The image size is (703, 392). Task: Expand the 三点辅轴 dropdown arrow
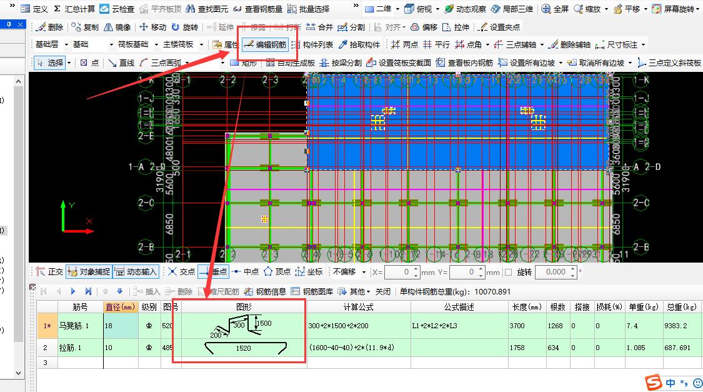(542, 44)
